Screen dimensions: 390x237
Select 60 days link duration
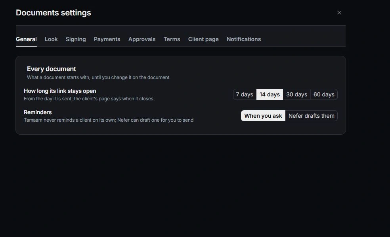pyautogui.click(x=324, y=94)
